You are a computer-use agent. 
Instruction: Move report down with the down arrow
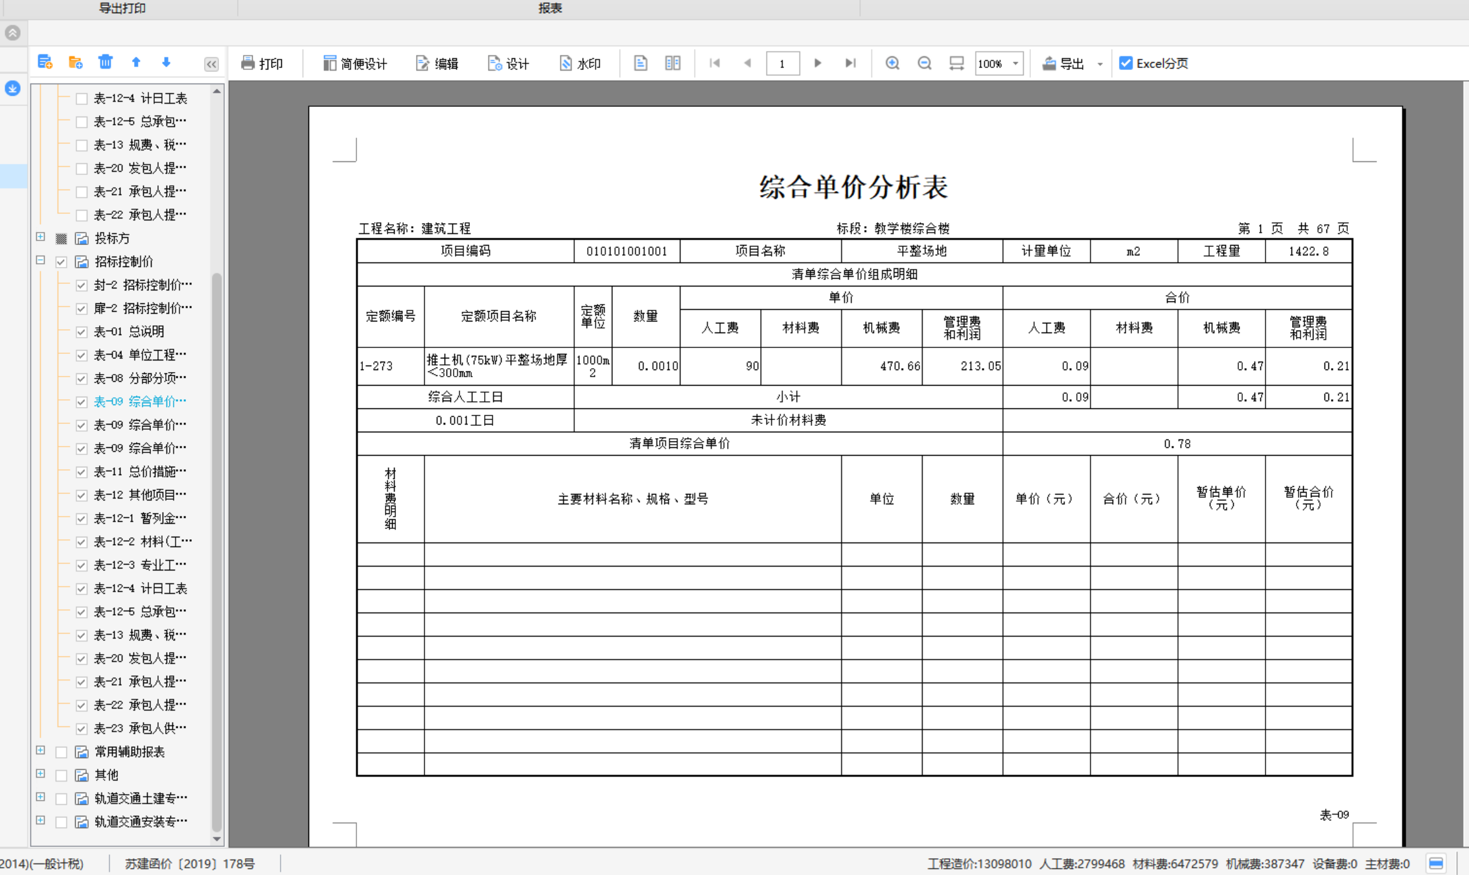pyautogui.click(x=166, y=62)
